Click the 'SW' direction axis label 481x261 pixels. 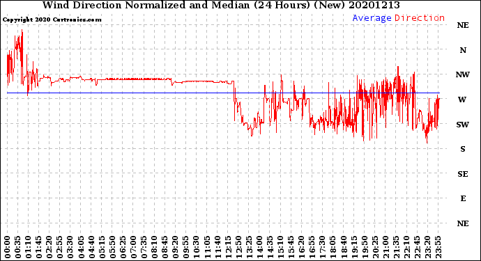pyautogui.click(x=462, y=125)
